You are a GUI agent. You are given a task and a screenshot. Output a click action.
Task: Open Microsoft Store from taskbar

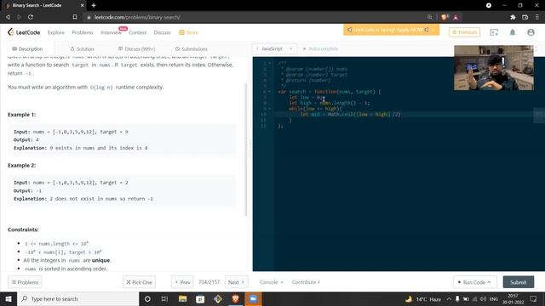click(200, 298)
